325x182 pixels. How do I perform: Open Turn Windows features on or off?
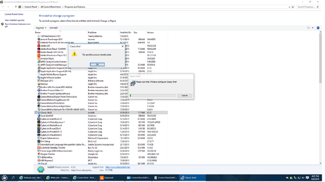point(18,25)
